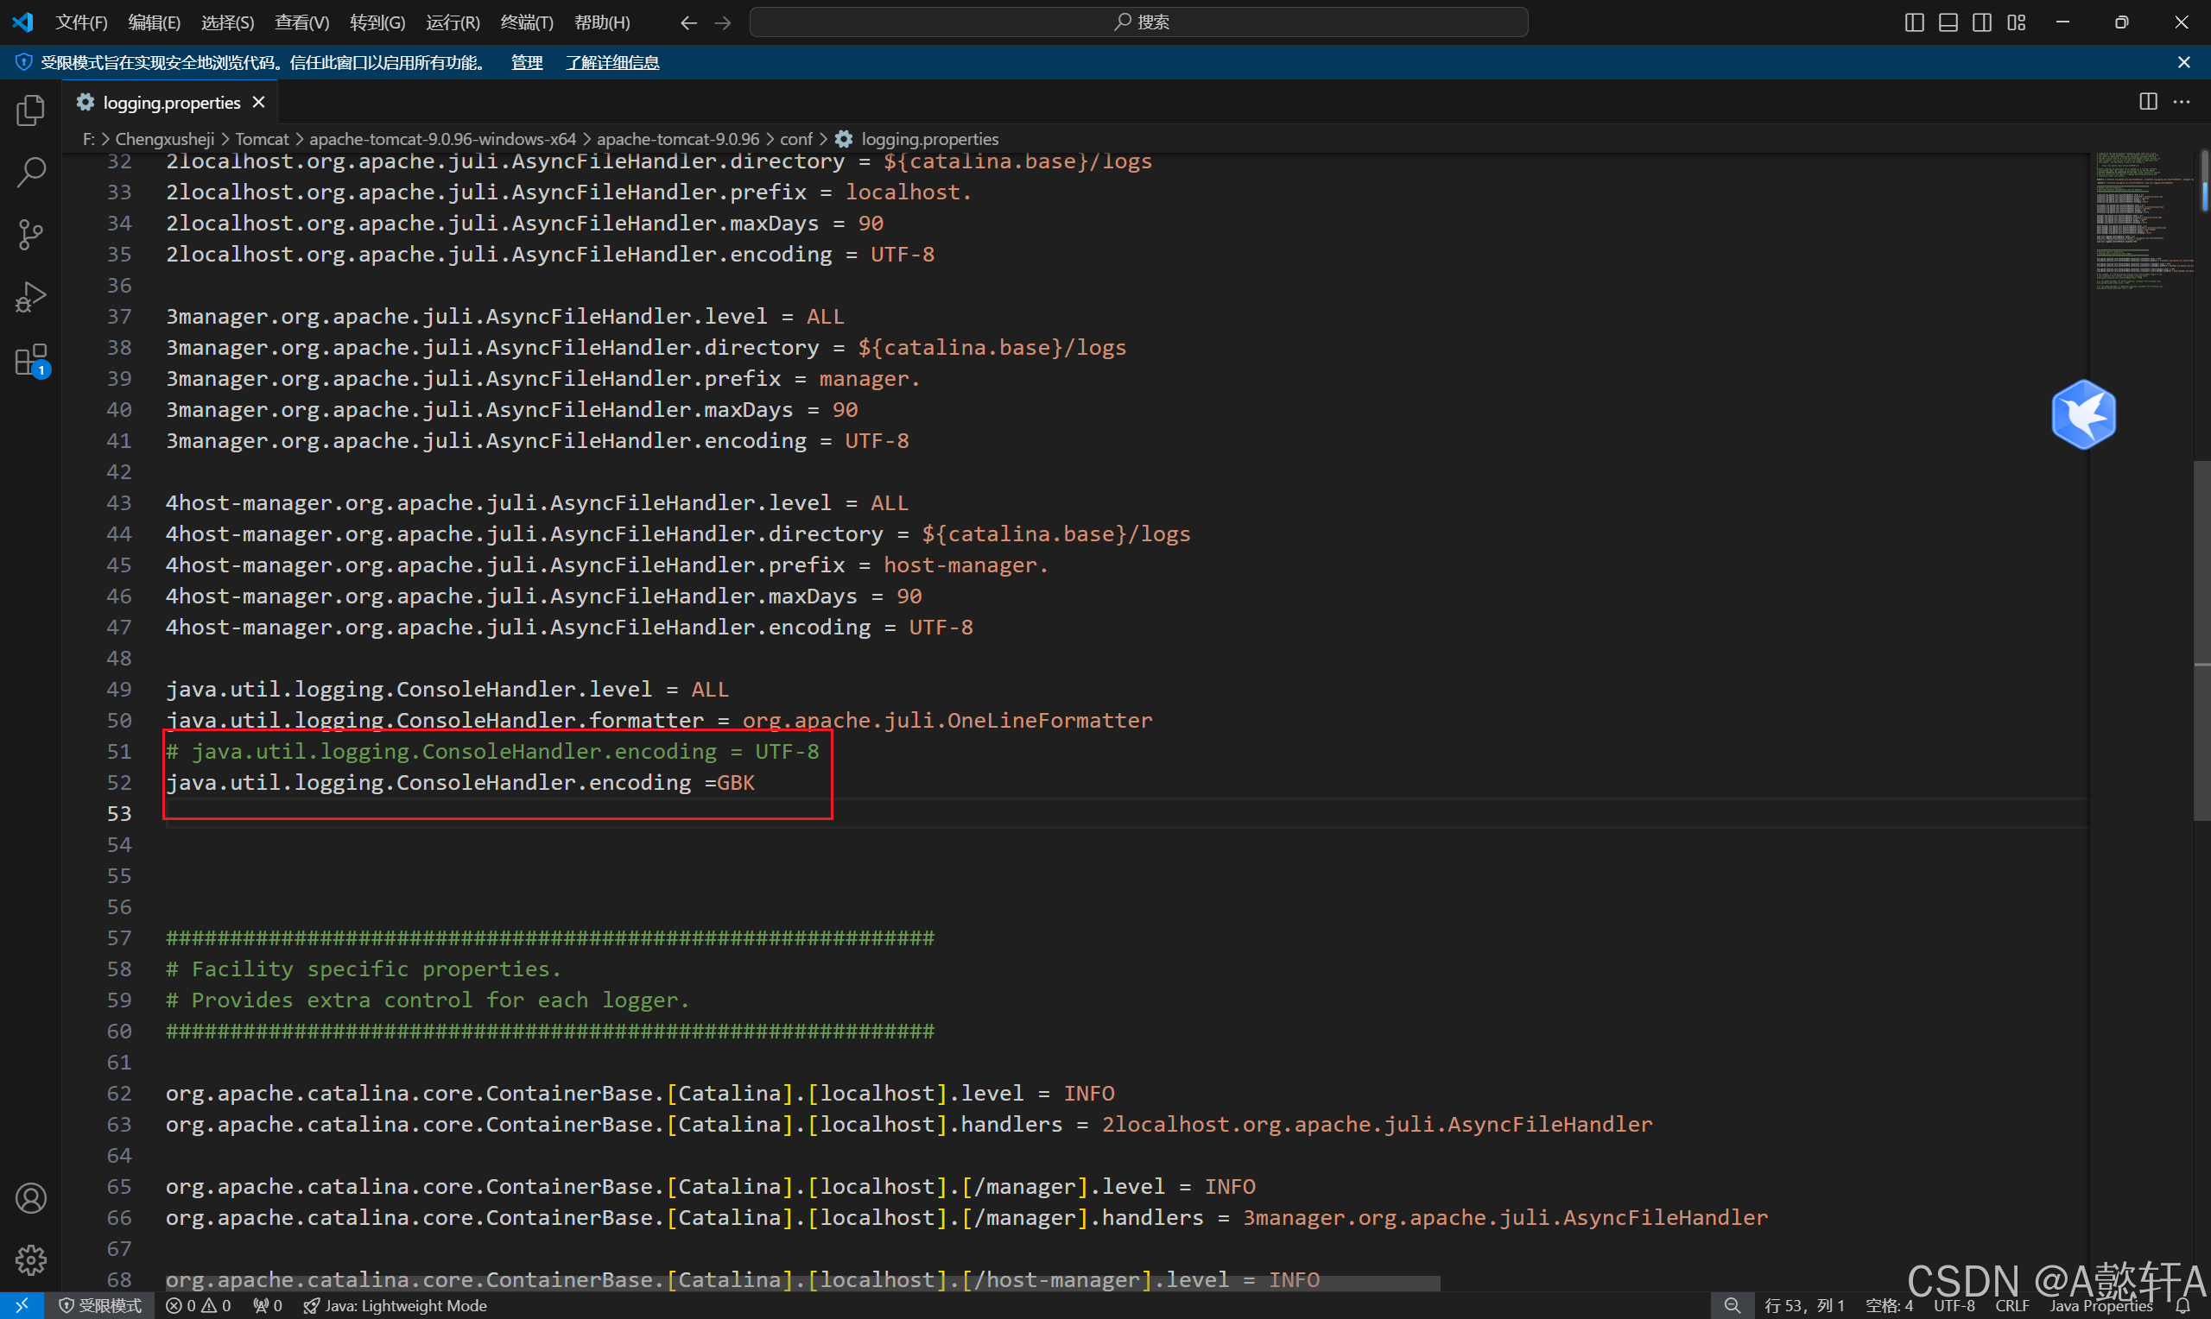Open the Search view icon
2211x1319 pixels.
point(30,173)
